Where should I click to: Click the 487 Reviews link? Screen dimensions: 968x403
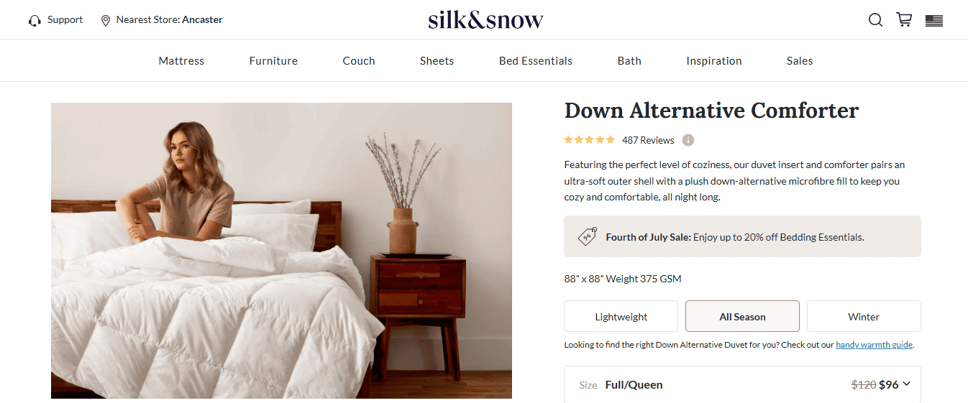pyautogui.click(x=648, y=140)
